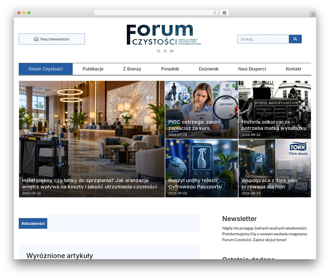
Task: Open the 'PIGC ostrzega' article headline
Action: point(194,125)
